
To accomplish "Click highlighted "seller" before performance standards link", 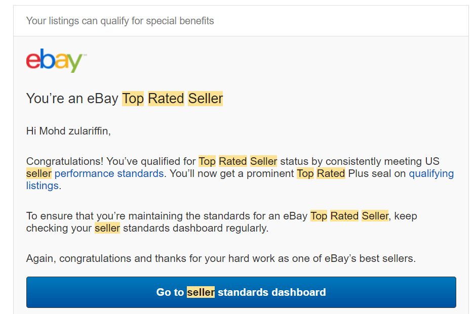I will coord(39,173).
